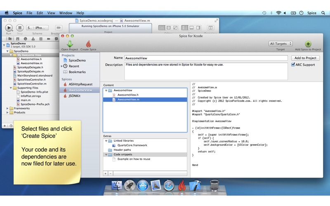
Task: Select SpiceAppDelegate.h in Xcode navigator
Action: tap(30, 68)
